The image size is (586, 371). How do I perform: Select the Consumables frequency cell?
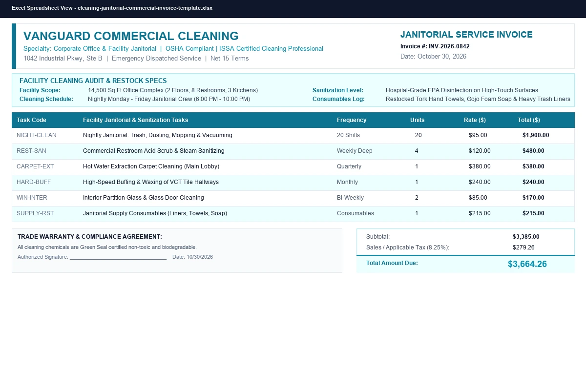tap(356, 213)
